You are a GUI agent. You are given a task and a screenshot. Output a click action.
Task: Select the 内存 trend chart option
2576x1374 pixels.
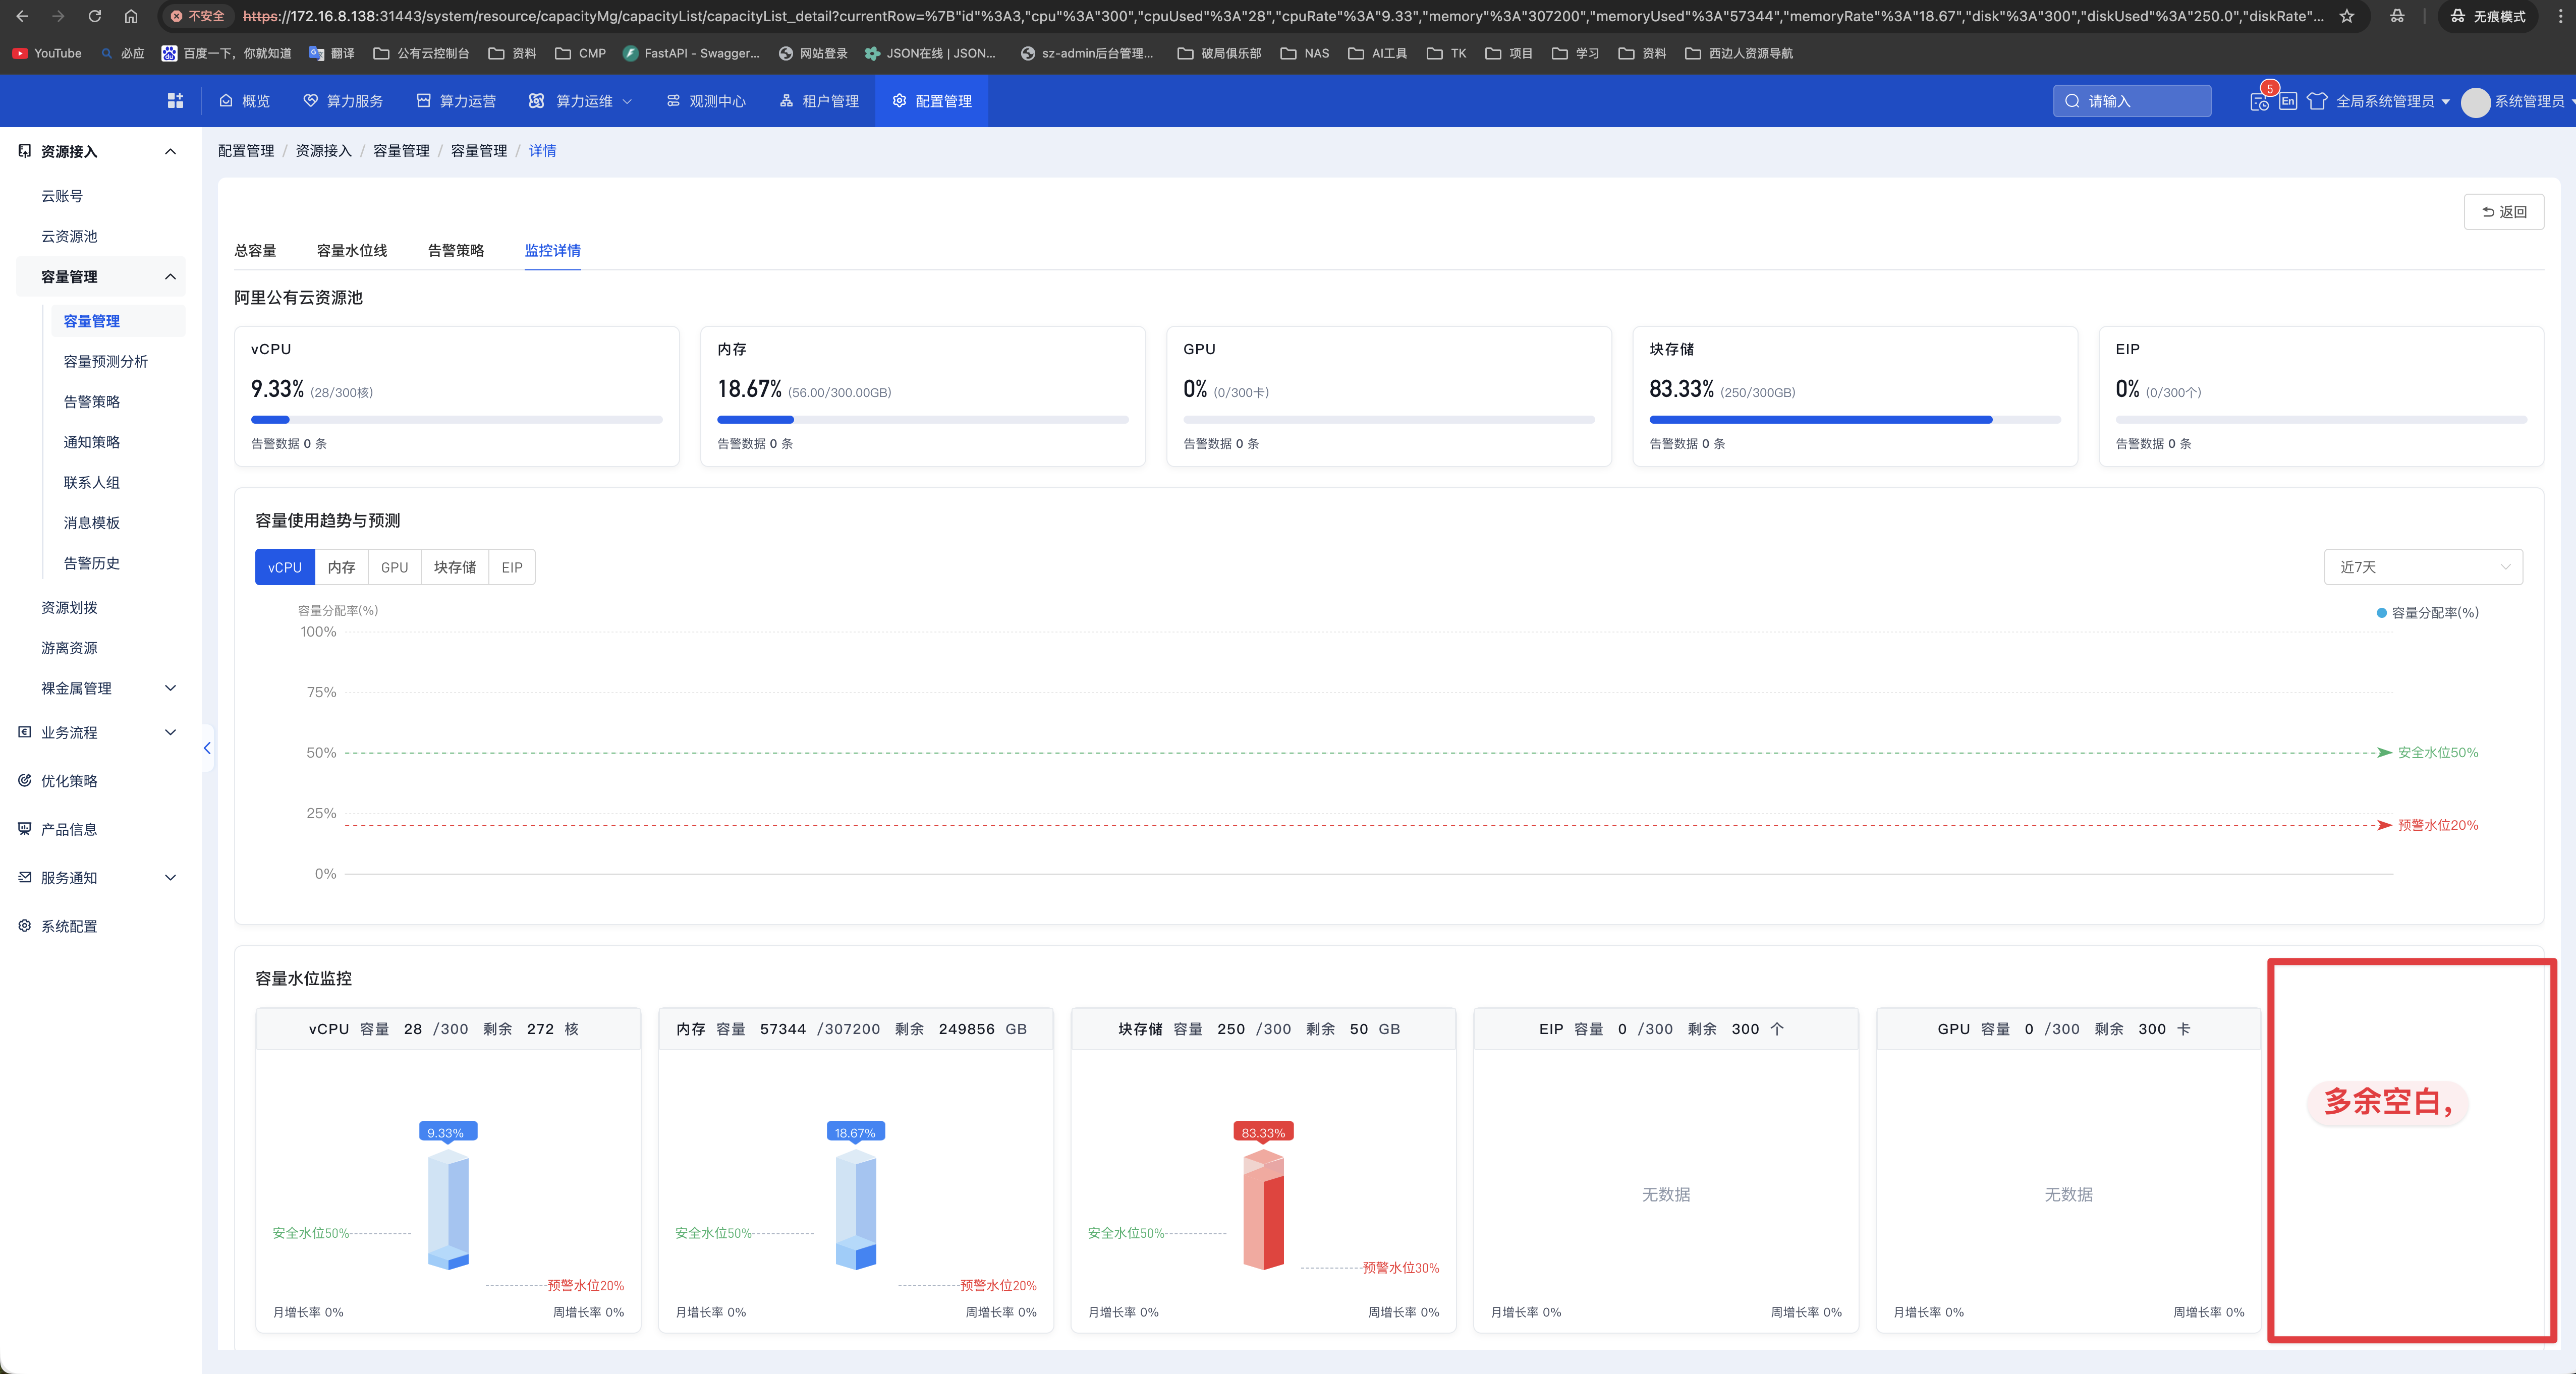click(341, 567)
